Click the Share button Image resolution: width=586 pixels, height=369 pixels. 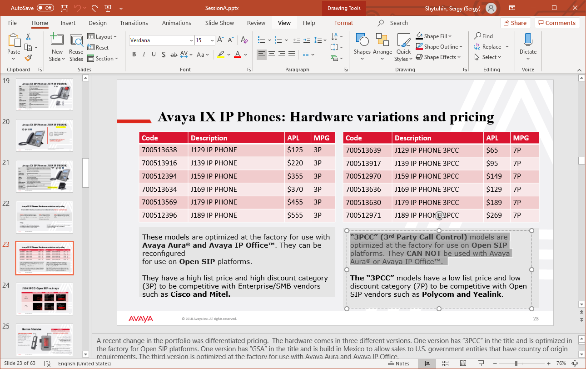[x=516, y=23]
